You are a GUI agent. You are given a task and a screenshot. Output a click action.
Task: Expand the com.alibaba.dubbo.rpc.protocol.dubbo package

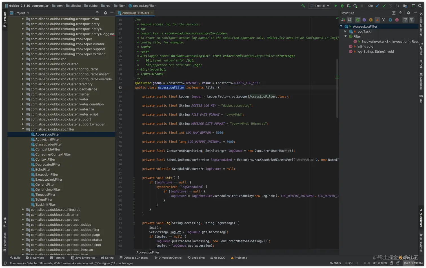23,225
